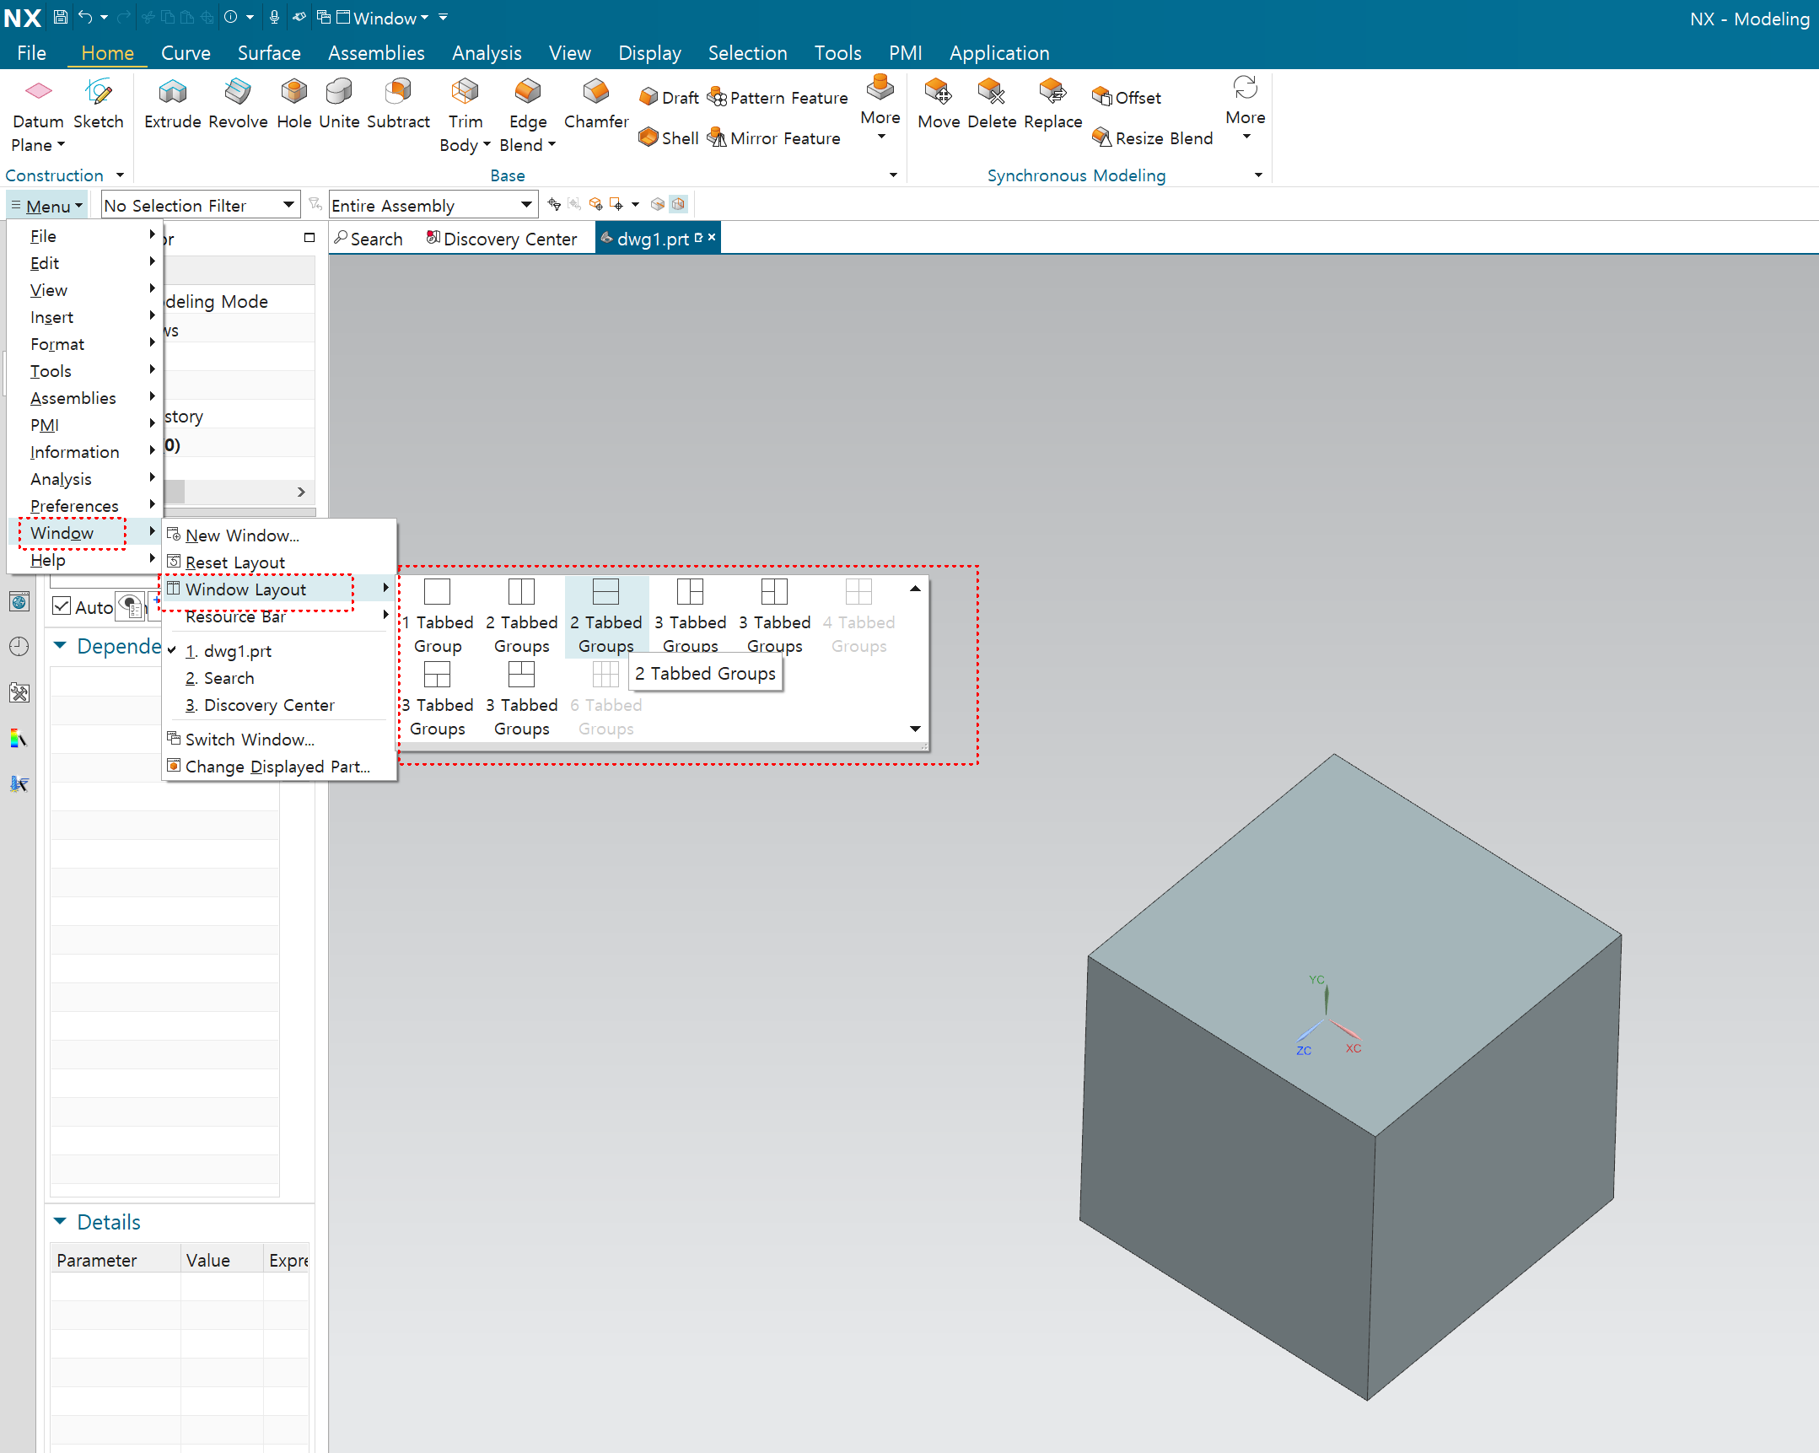Open the Menu dropdown button
Image resolution: width=1819 pixels, height=1453 pixels.
click(47, 205)
